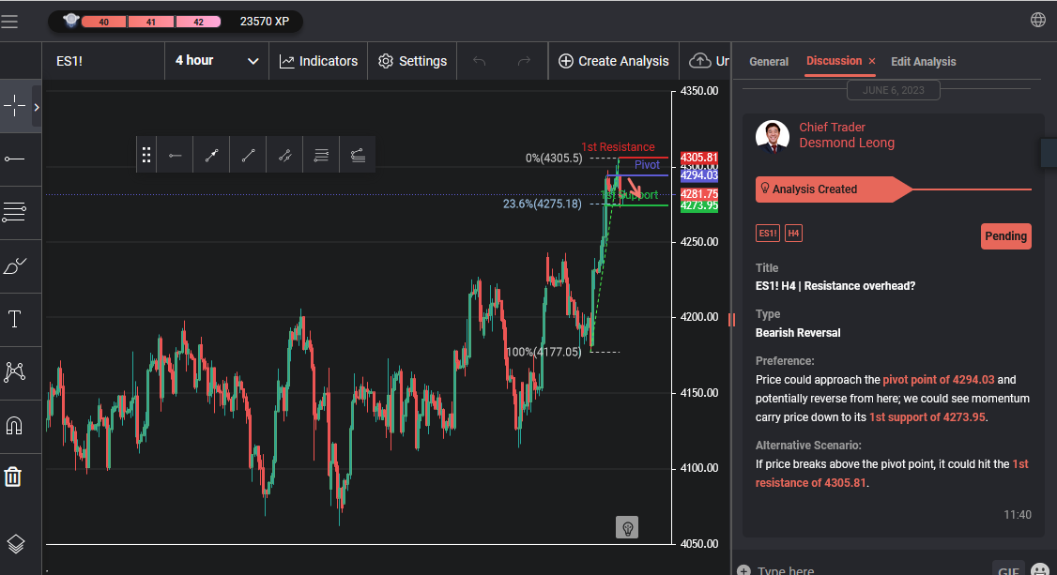Click the Analysis Created banner
Image resolution: width=1057 pixels, height=575 pixels.
[833, 189]
